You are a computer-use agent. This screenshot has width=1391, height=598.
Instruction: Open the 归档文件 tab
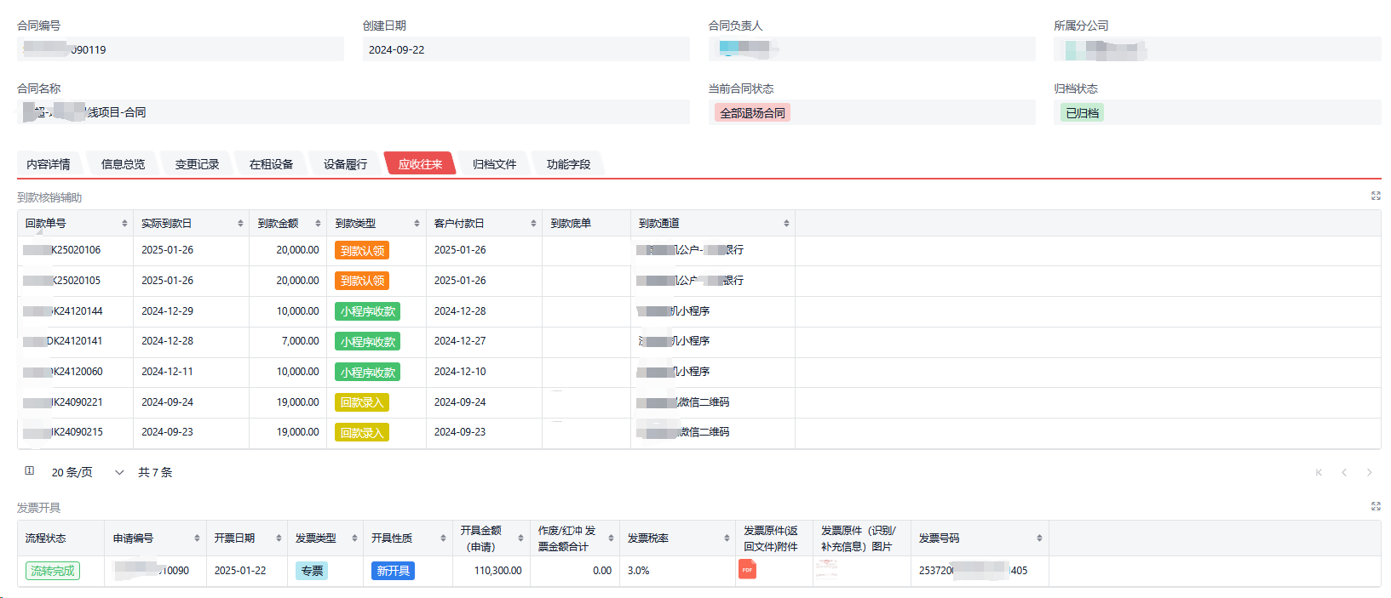click(x=494, y=164)
